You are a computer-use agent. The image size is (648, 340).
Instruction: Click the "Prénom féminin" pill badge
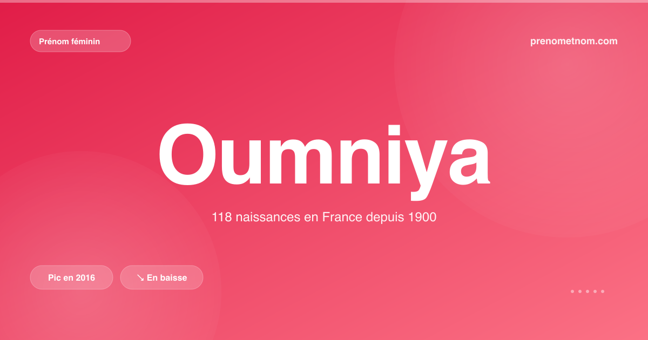coord(80,41)
